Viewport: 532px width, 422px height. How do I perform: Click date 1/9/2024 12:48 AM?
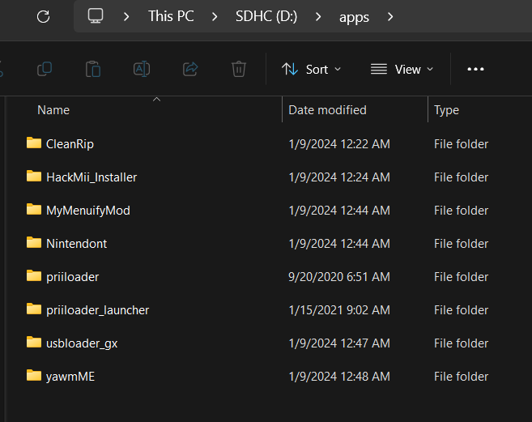pyautogui.click(x=339, y=377)
